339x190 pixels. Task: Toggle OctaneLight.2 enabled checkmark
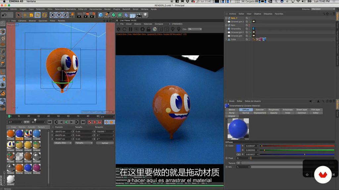[x=251, y=21]
